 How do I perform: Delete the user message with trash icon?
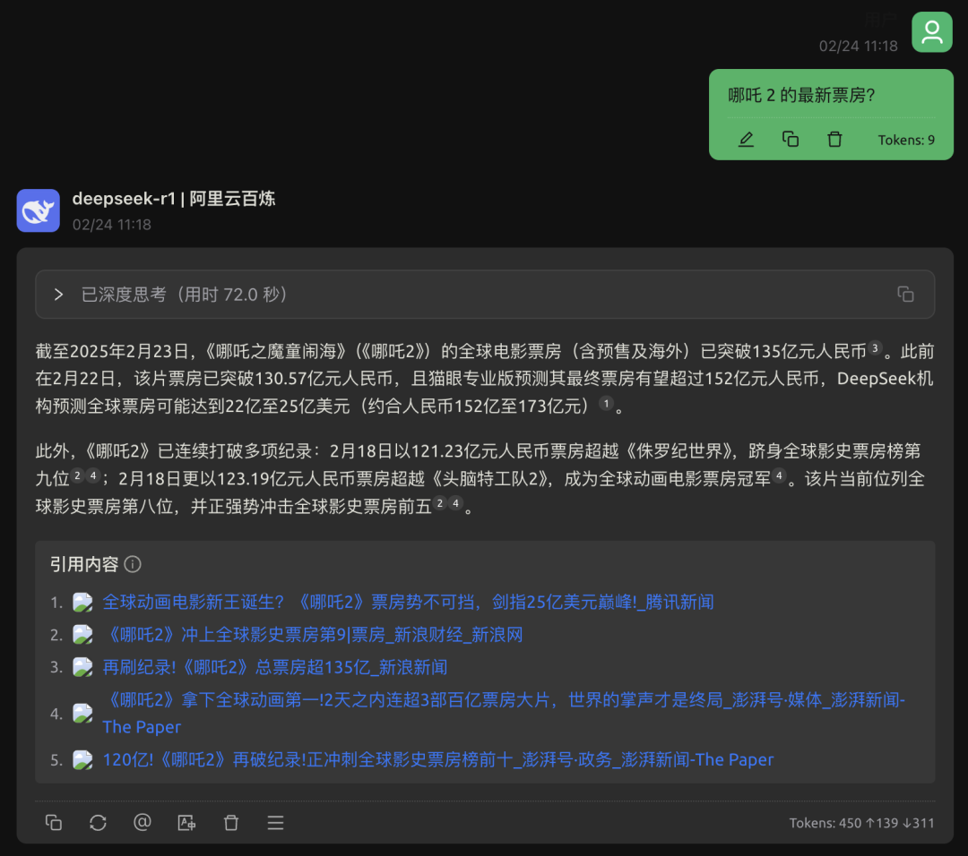click(834, 140)
